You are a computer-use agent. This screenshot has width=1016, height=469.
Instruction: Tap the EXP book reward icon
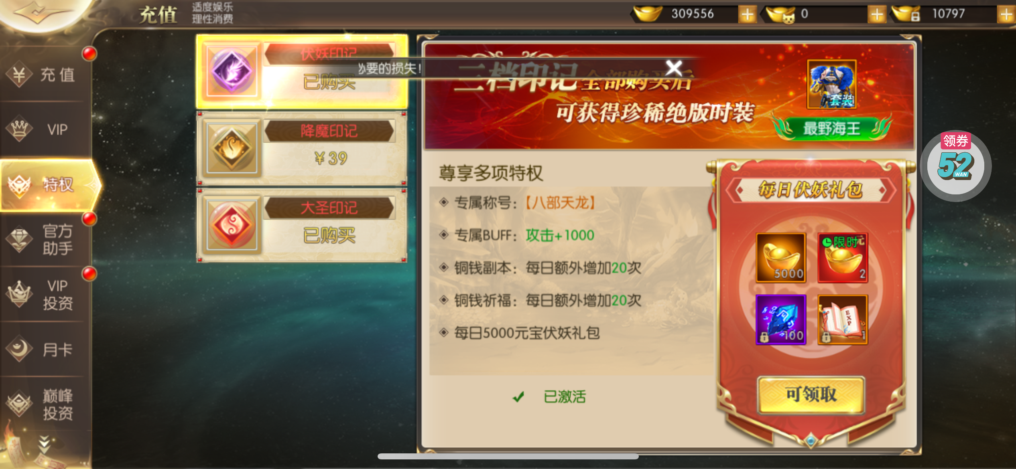[x=843, y=320]
